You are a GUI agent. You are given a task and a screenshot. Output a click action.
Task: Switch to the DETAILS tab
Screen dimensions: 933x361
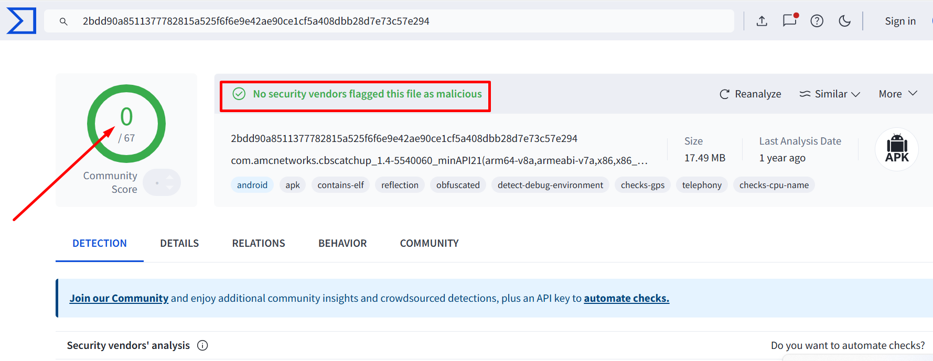click(x=179, y=243)
